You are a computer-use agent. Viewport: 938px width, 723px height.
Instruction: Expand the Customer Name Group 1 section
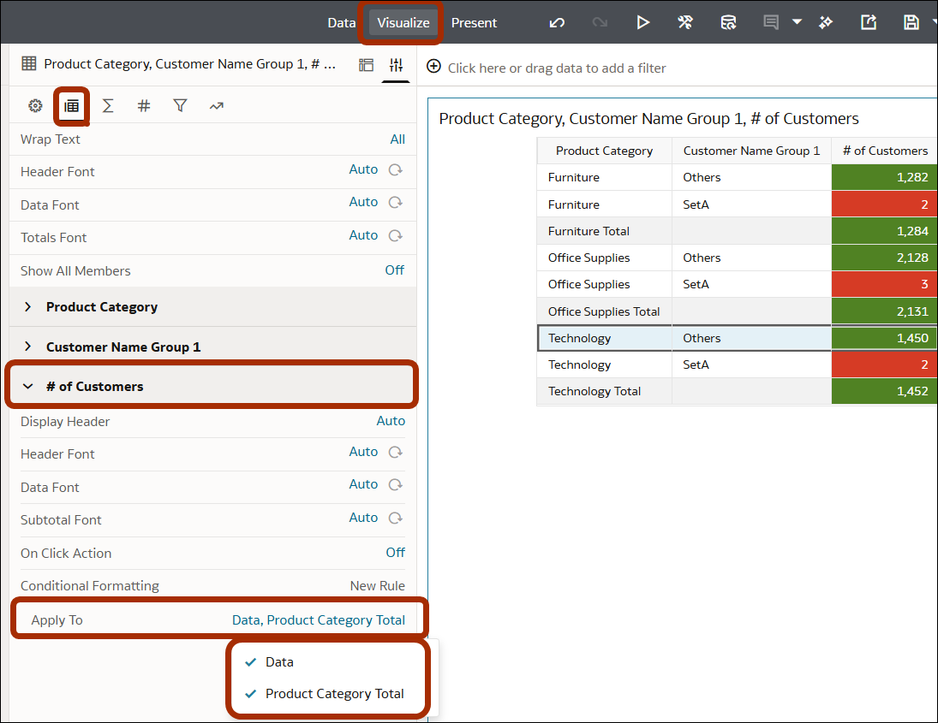click(123, 347)
